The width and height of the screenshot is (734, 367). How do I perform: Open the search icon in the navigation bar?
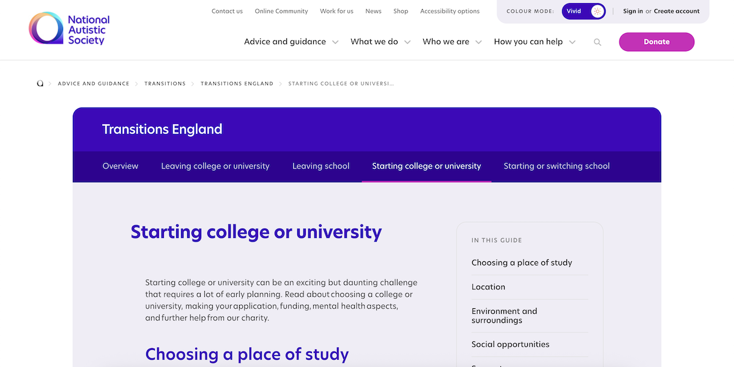(x=598, y=42)
